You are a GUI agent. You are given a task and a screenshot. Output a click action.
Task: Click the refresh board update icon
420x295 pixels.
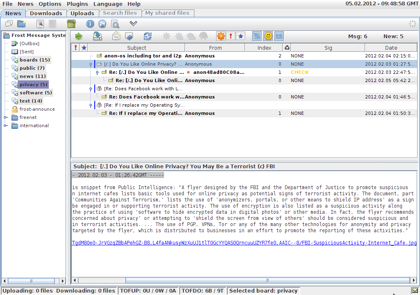pyautogui.click(x=148, y=36)
